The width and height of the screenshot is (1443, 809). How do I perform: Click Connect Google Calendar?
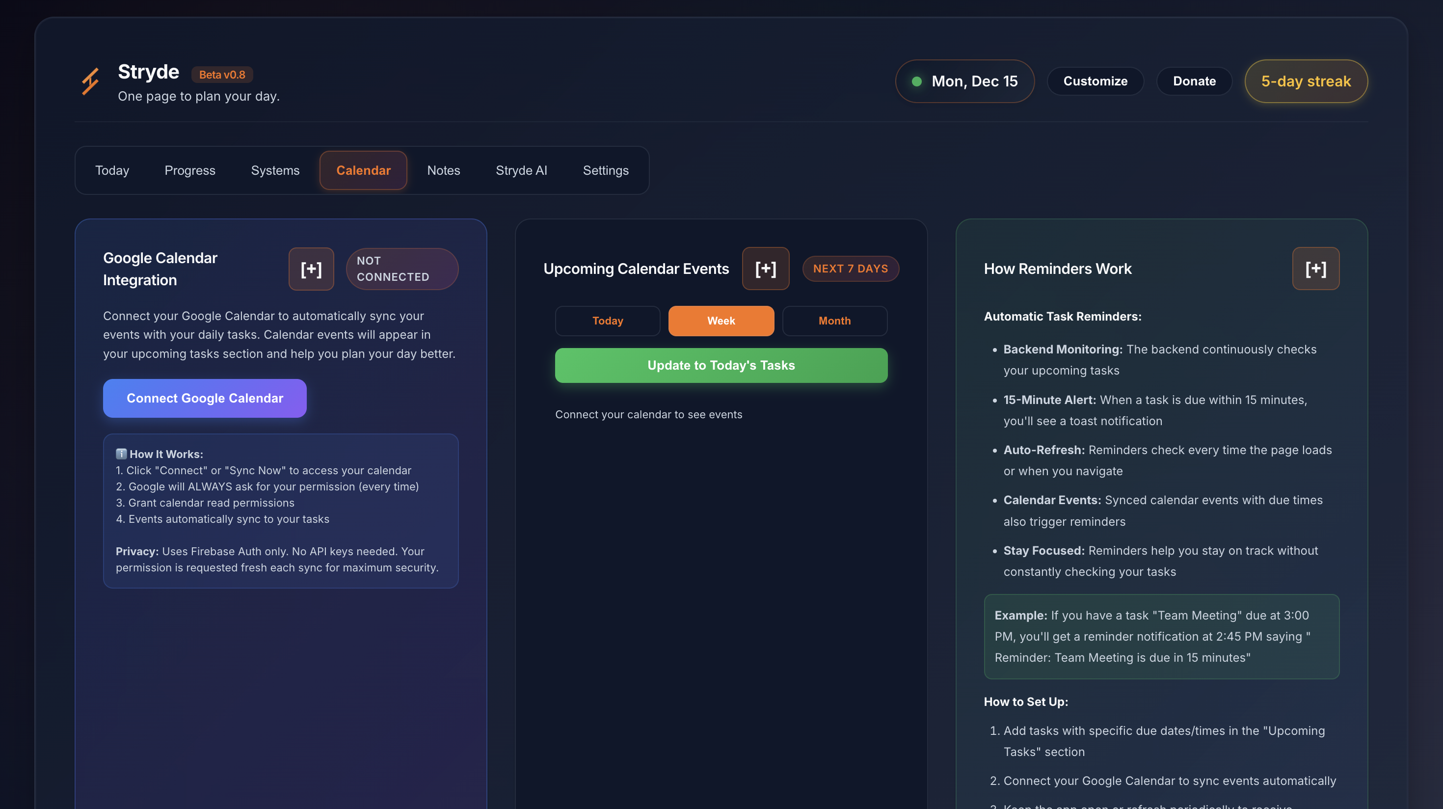pos(205,398)
